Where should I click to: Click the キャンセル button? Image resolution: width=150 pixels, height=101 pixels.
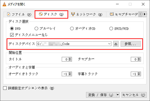[134, 95]
